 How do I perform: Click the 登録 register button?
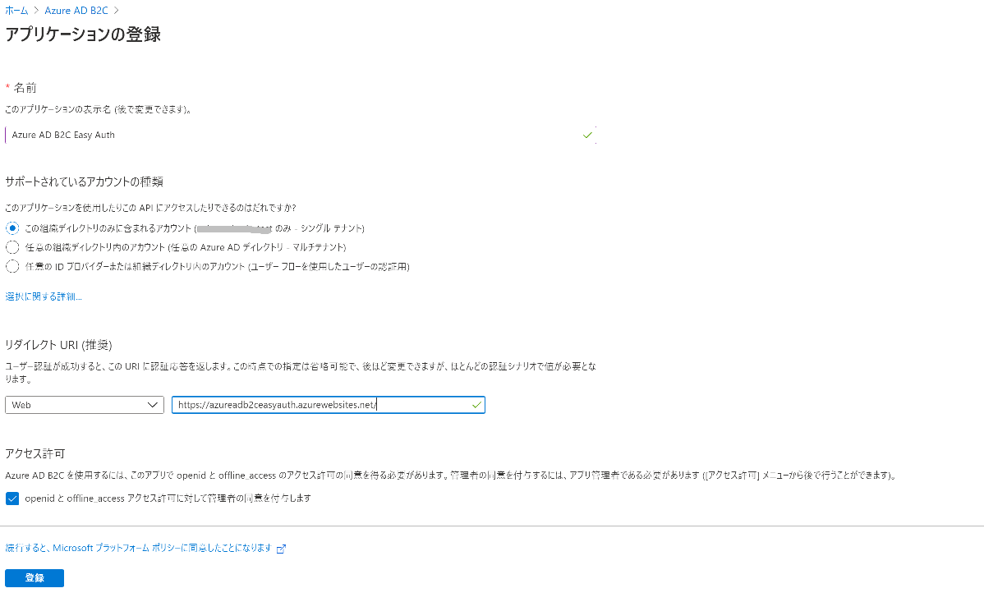[34, 578]
